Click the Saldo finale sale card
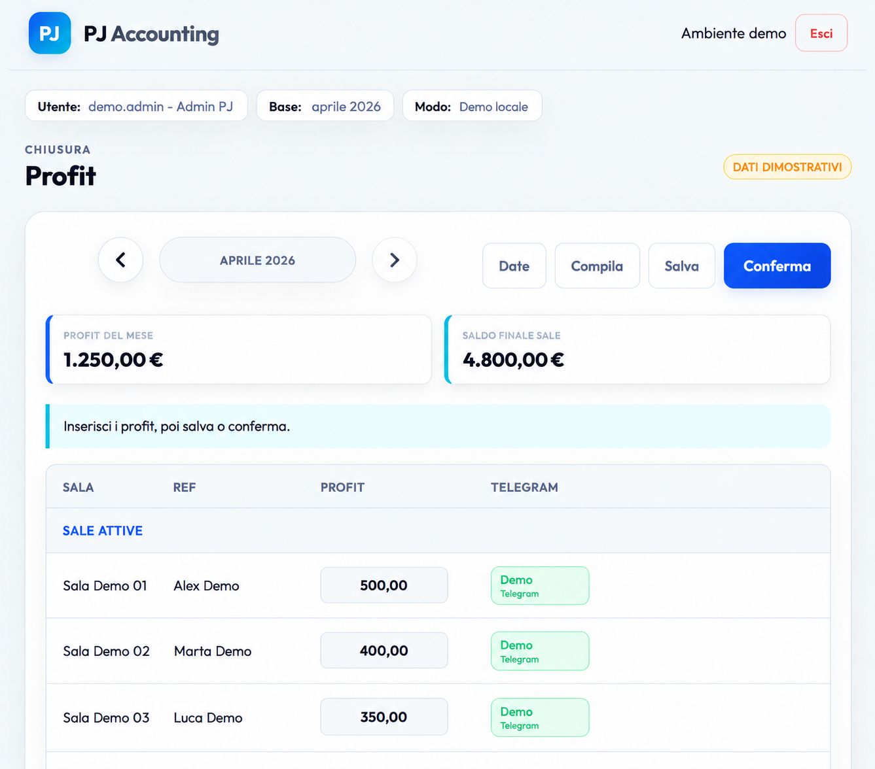This screenshot has height=769, width=875. (x=637, y=350)
